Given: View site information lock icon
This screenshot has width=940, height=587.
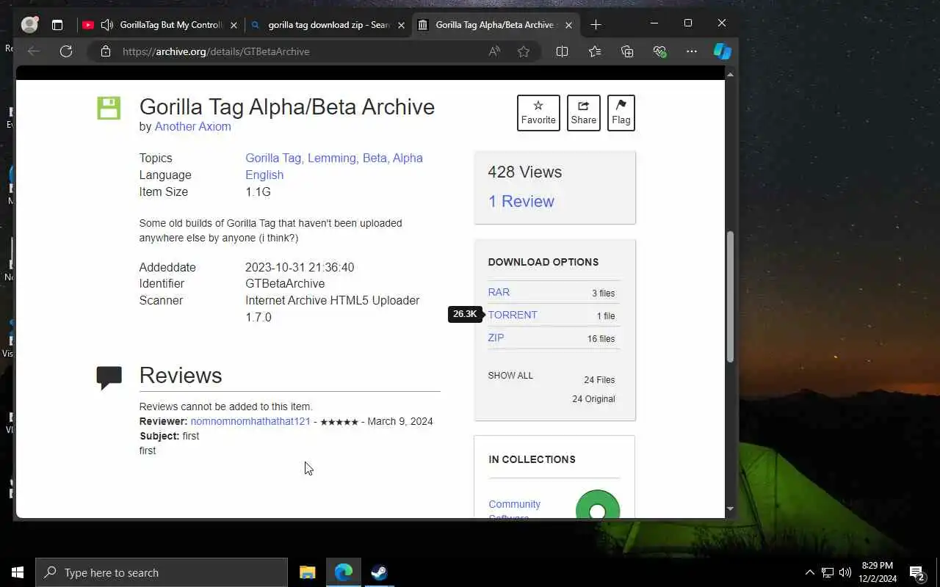Looking at the screenshot, I should tap(106, 51).
